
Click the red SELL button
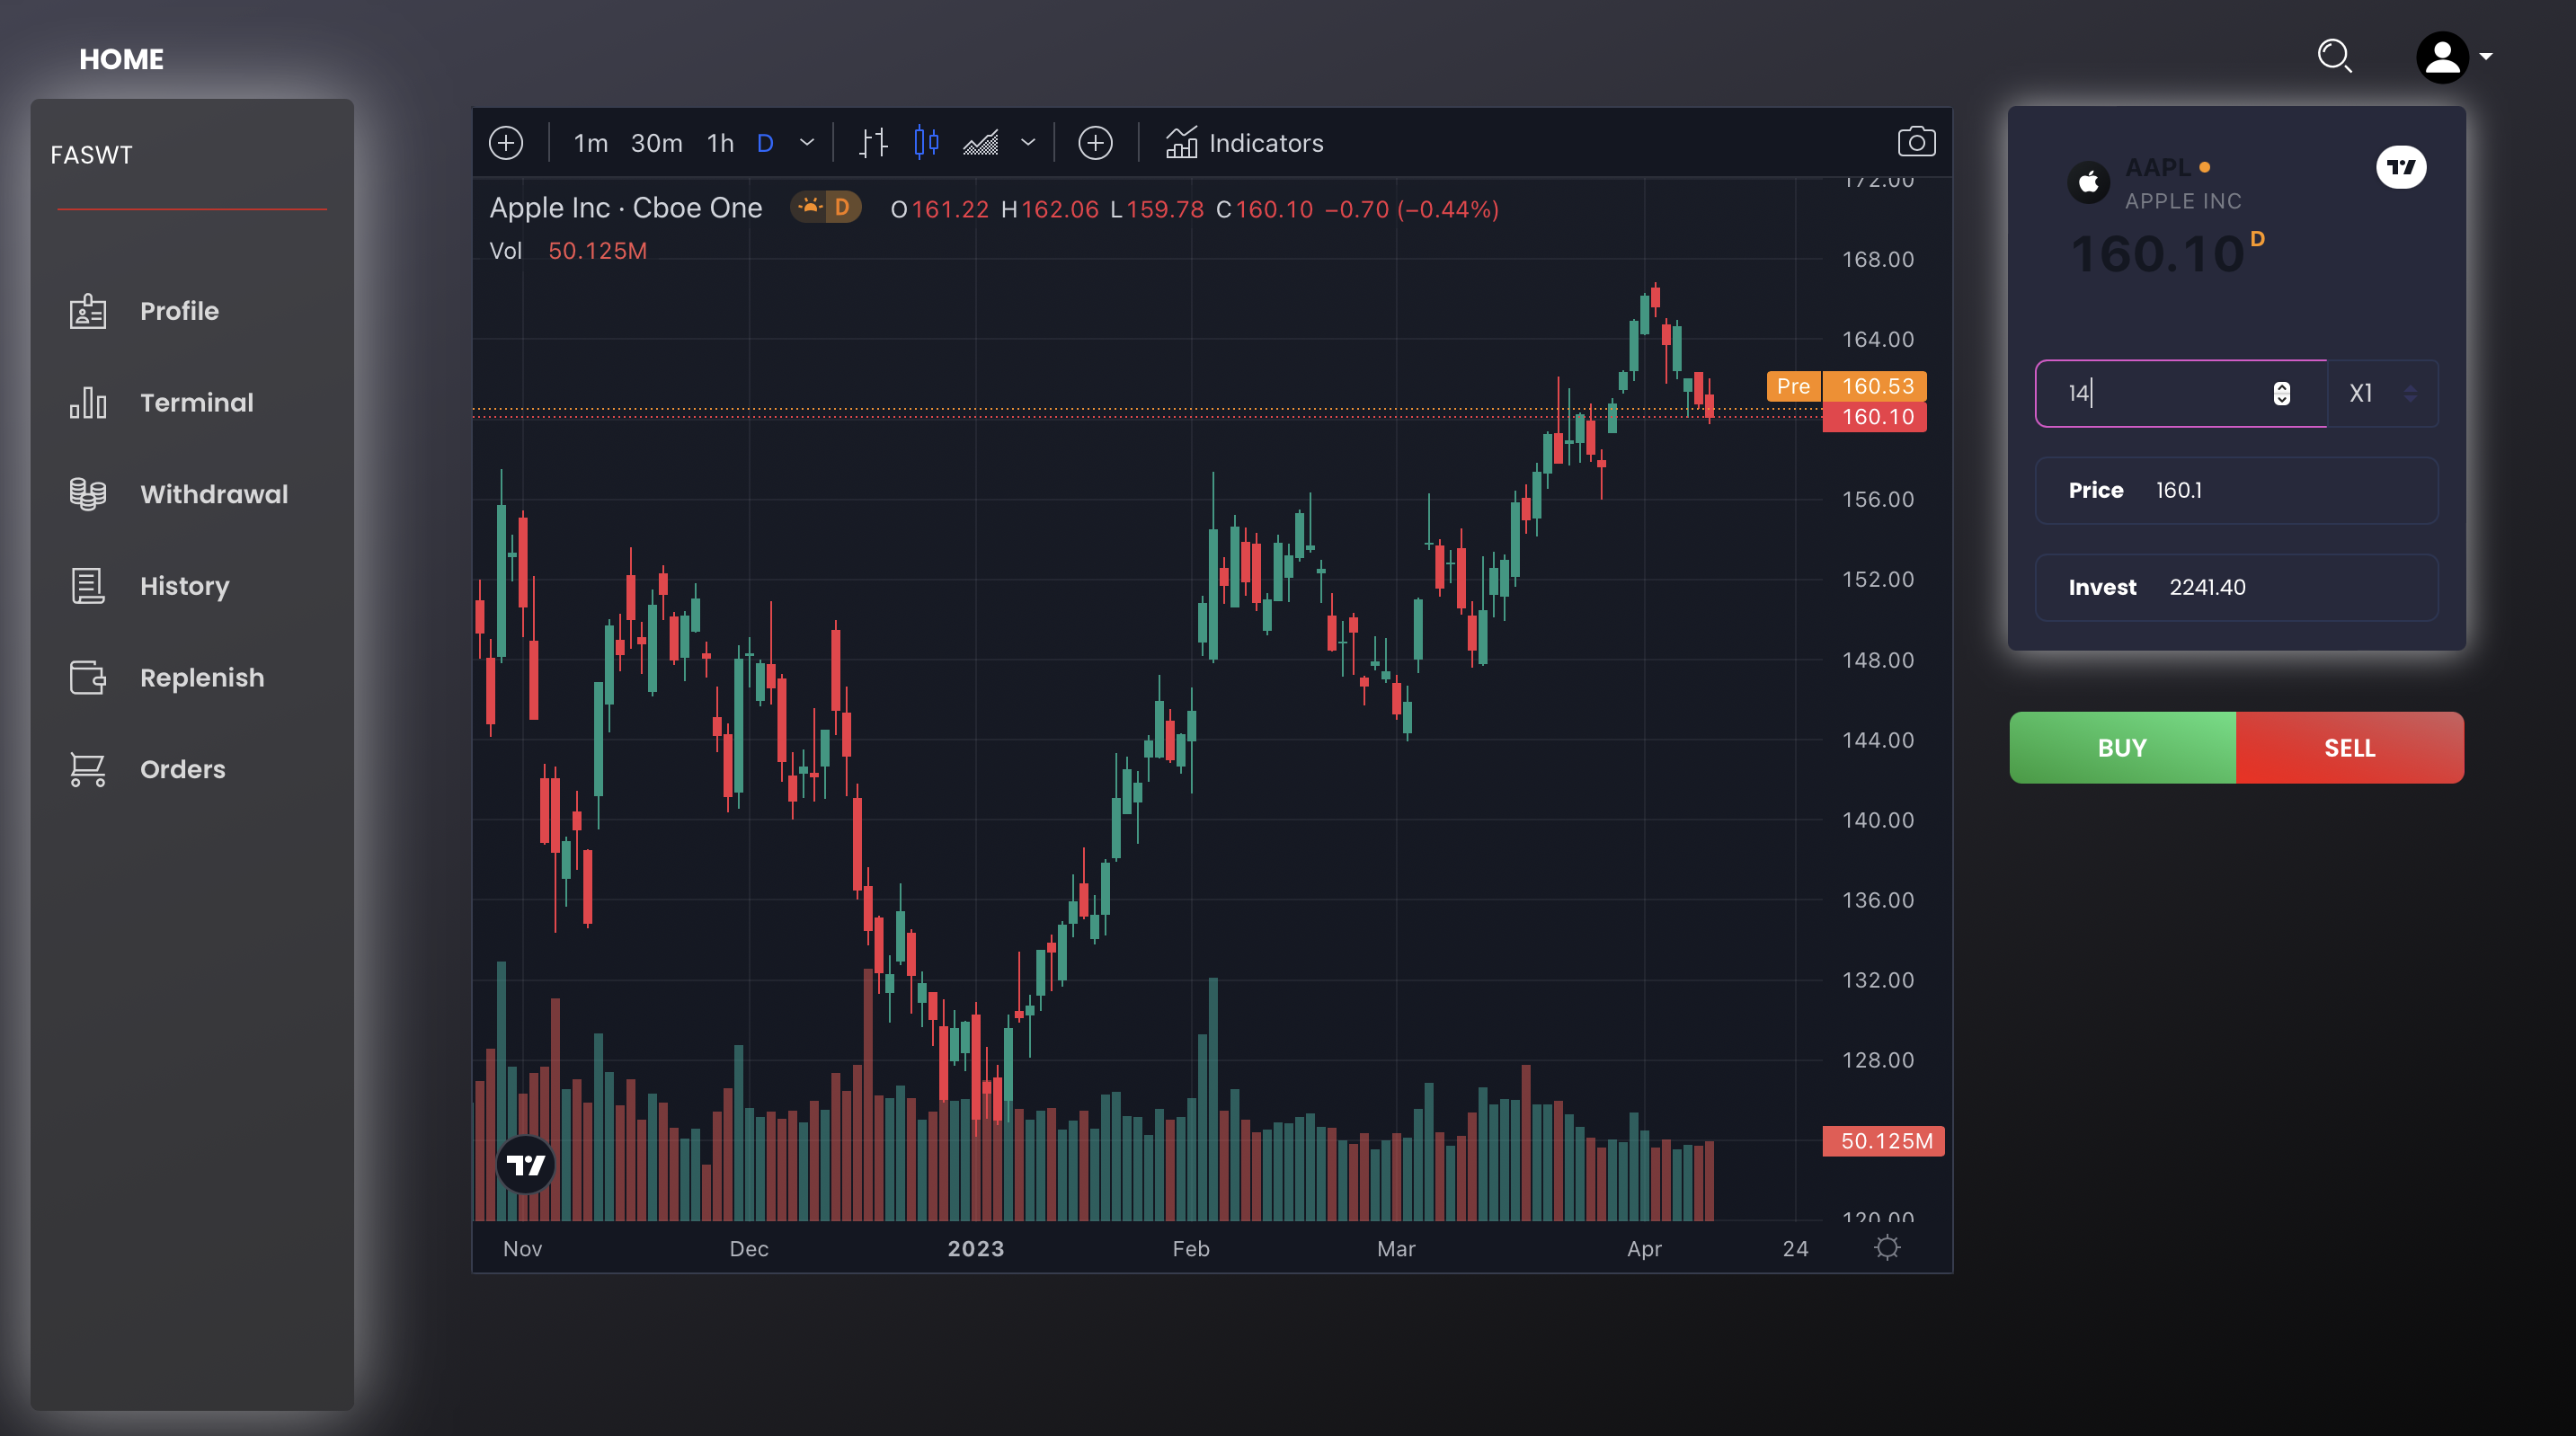tap(2349, 747)
